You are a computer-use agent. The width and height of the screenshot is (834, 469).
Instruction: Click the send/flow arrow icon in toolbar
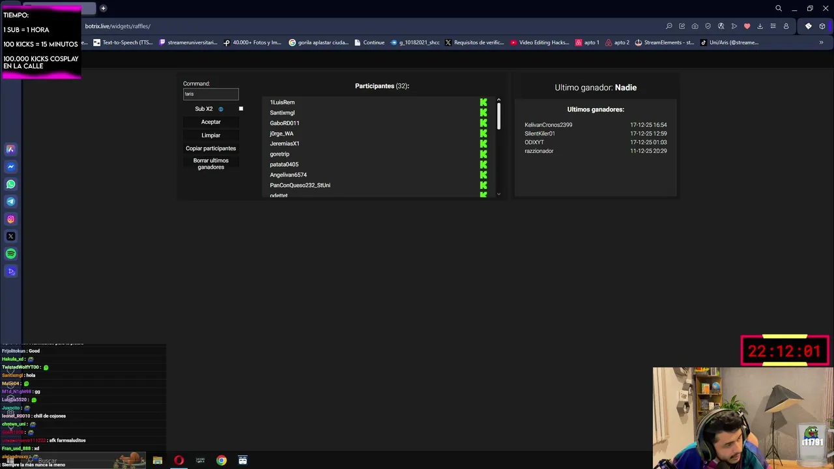click(734, 26)
